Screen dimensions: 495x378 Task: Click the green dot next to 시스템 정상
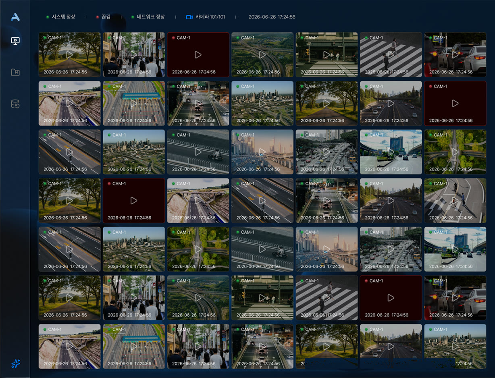(x=48, y=17)
